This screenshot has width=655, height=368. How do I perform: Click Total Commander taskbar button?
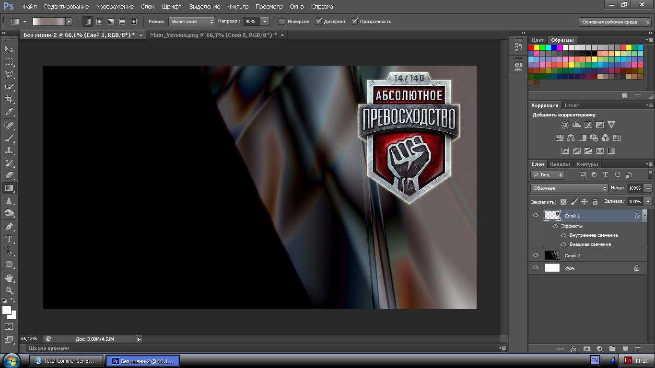coord(66,361)
